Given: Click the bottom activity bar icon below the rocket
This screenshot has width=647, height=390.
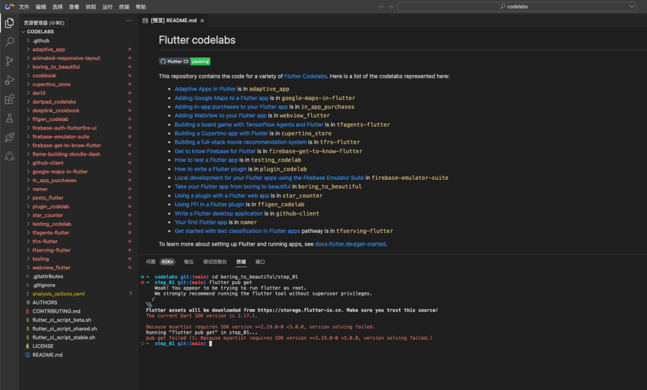Looking at the screenshot, I should click(9, 156).
